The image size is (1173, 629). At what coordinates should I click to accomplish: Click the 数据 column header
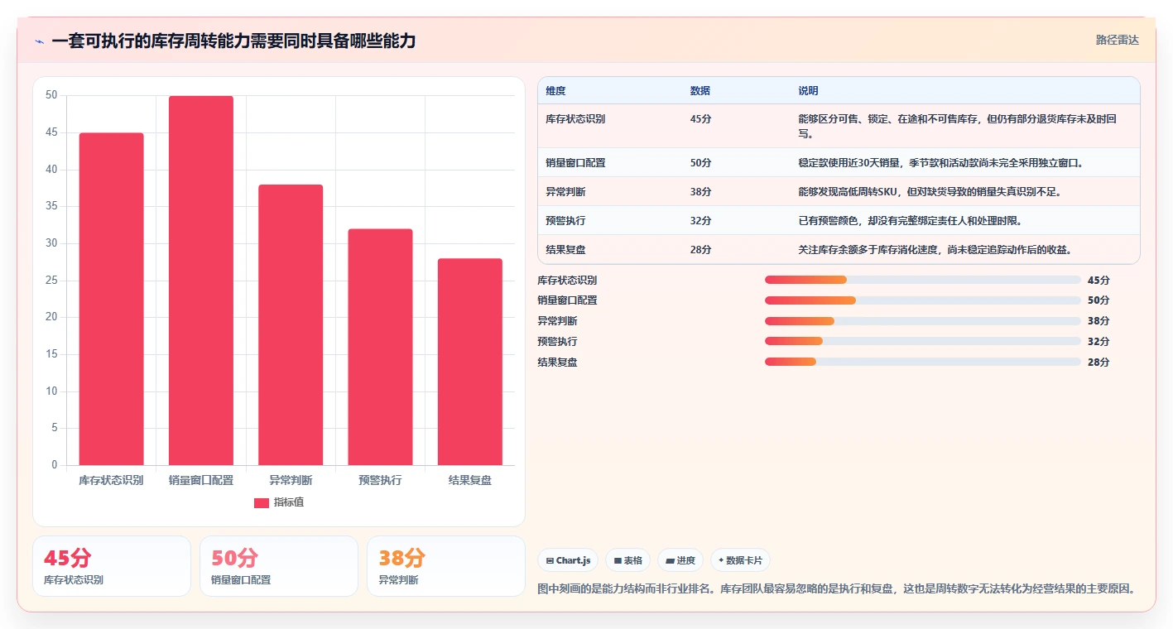699,91
